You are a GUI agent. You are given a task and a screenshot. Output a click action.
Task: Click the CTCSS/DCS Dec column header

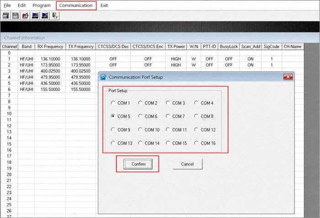point(113,47)
